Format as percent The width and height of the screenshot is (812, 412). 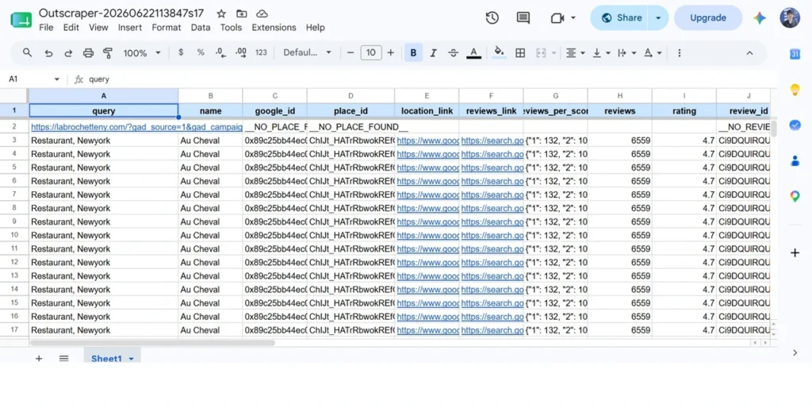(x=201, y=52)
